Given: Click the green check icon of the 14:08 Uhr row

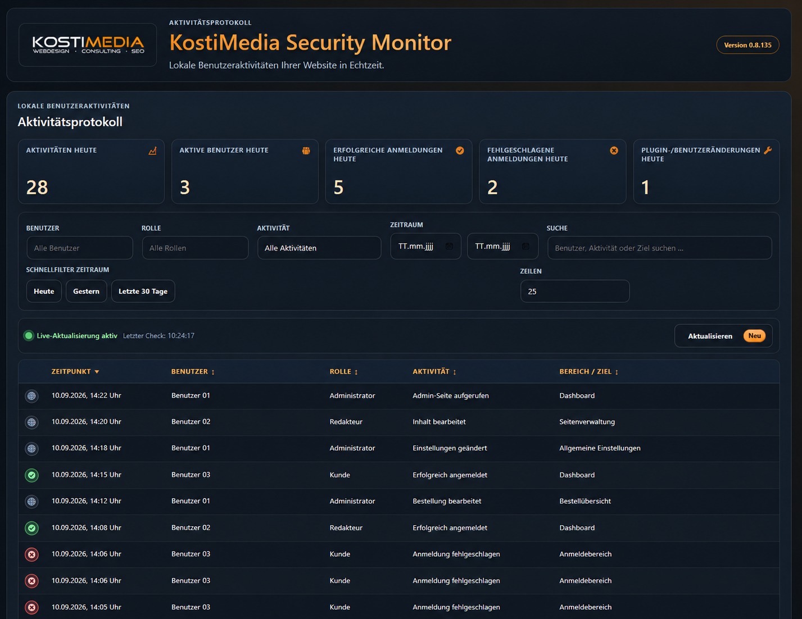Looking at the screenshot, I should pyautogui.click(x=32, y=528).
